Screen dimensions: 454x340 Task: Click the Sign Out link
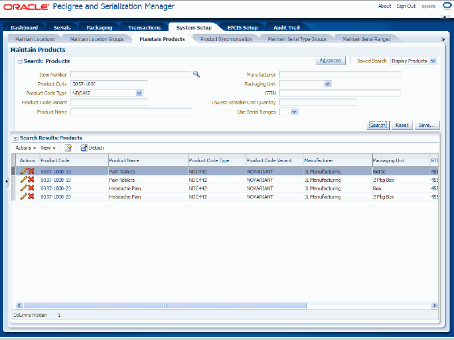406,6
